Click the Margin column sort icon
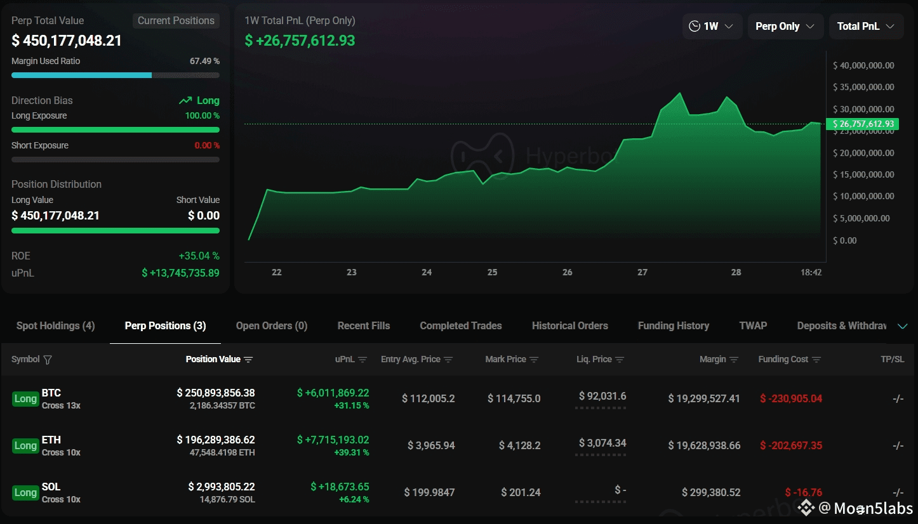This screenshot has height=524, width=918. pos(734,360)
